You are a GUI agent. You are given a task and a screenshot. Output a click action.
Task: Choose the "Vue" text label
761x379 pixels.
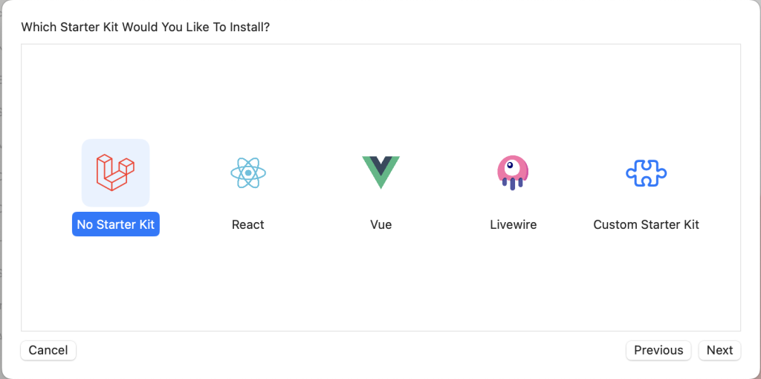[380, 224]
